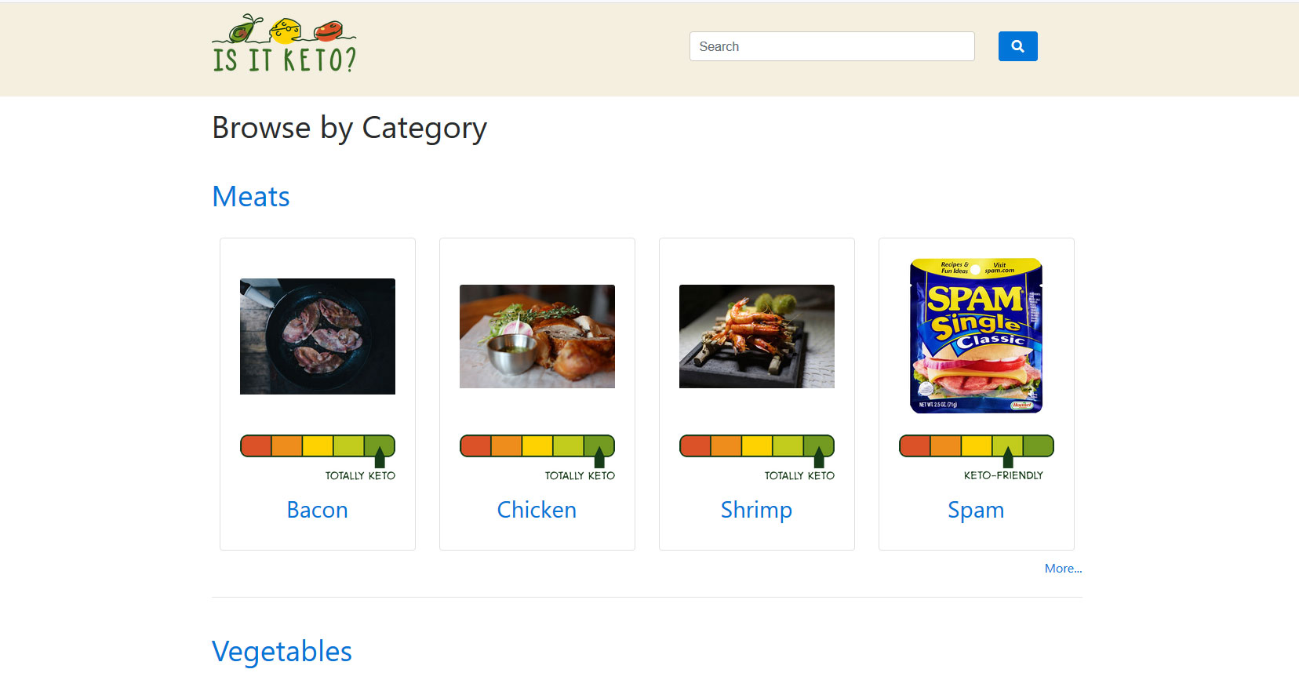Viewport: 1299px width, 680px height.
Task: Focus the Search text field
Action: click(x=831, y=46)
